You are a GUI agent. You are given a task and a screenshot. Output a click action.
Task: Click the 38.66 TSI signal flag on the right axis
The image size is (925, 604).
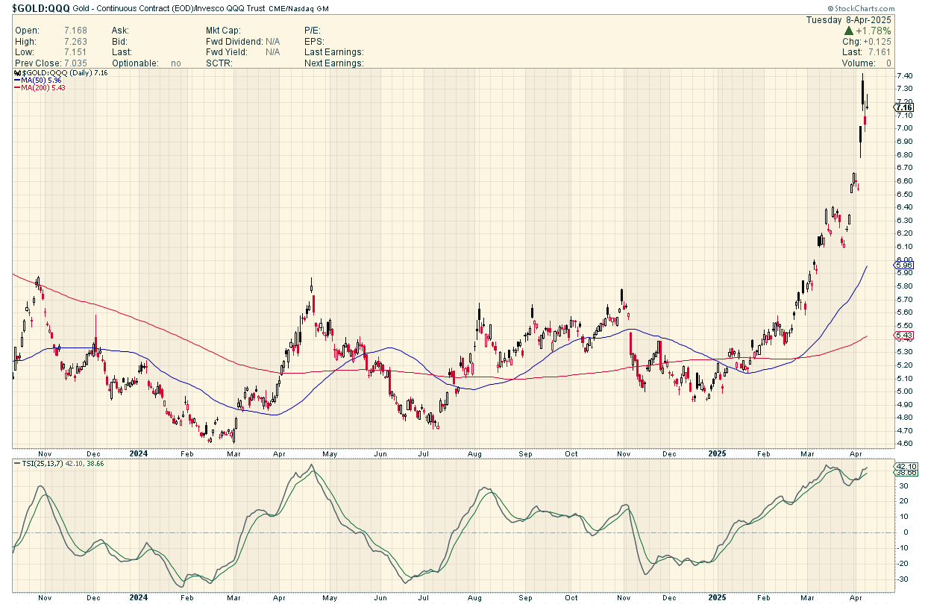pyautogui.click(x=906, y=474)
